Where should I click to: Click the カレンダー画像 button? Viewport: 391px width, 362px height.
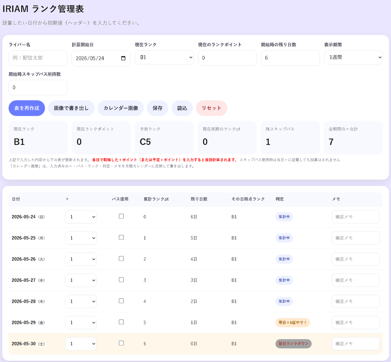click(121, 108)
